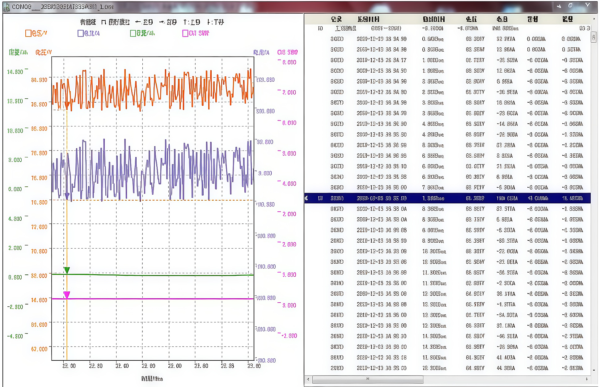Toggle the magenta series legend checkbox
Image resolution: width=600 pixels, height=387 pixels.
click(185, 33)
